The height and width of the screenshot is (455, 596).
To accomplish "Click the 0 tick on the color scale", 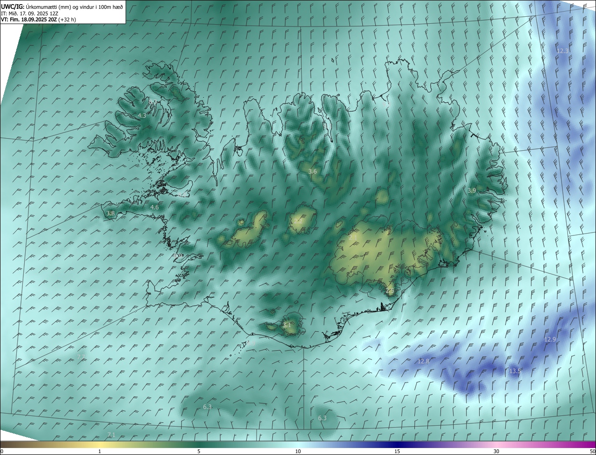I will tap(2, 451).
